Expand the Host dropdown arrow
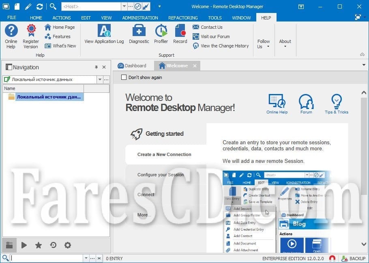 [x=124, y=6]
